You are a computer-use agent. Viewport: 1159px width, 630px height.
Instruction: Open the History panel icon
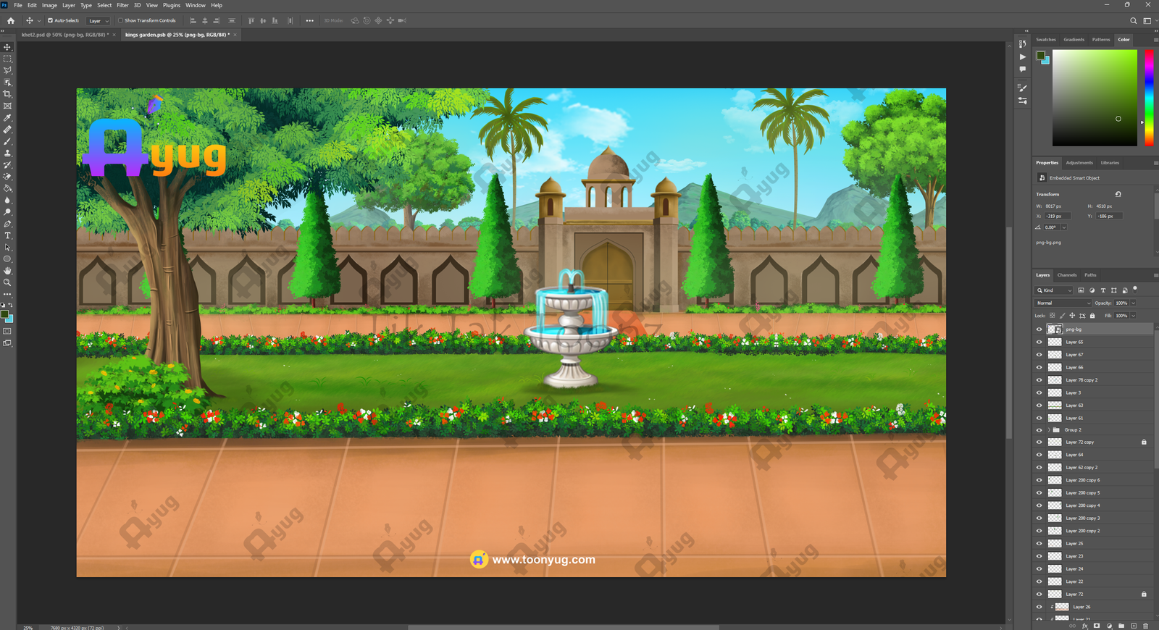click(x=1022, y=44)
